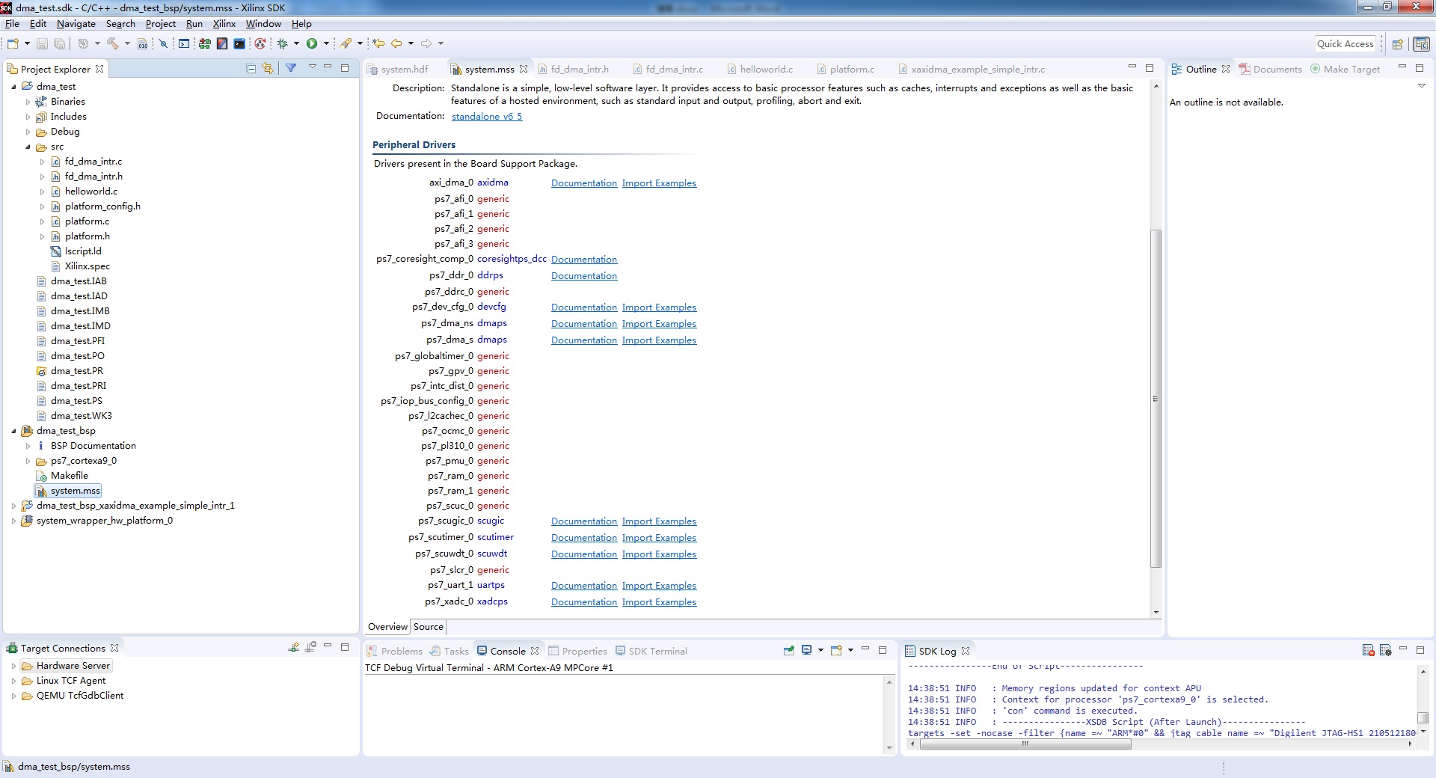Add new target connection icon
Screen dimensions: 1436x778
click(294, 647)
